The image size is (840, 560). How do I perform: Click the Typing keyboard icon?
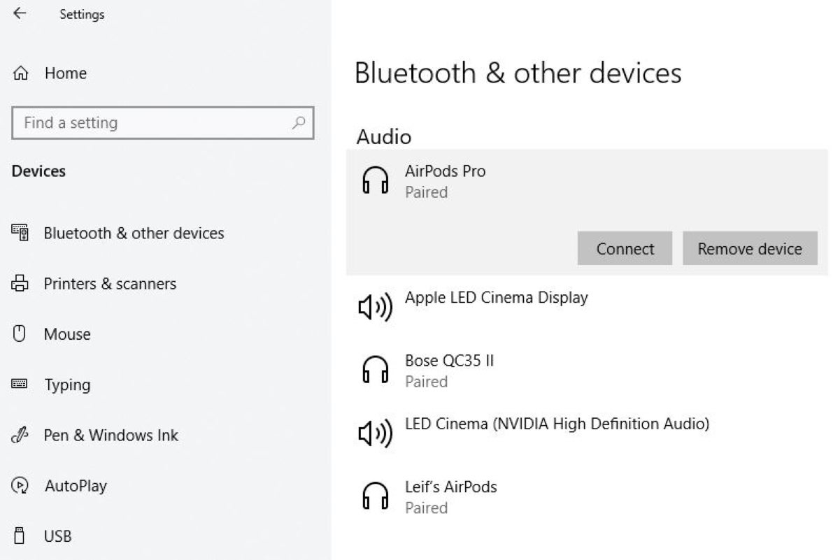point(20,384)
